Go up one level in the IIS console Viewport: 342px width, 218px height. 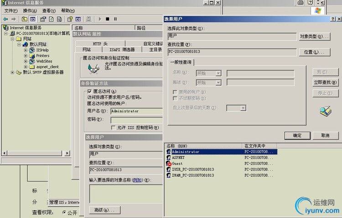[25, 19]
